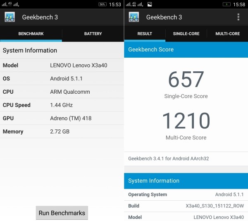
Task: Tap the Geekbench 3 title on right screen
Action: click(x=164, y=17)
